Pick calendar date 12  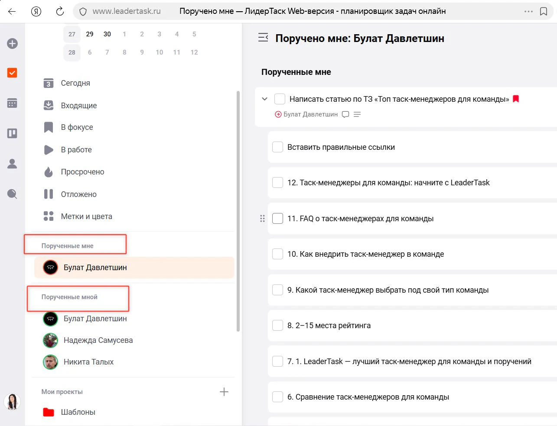point(194,52)
